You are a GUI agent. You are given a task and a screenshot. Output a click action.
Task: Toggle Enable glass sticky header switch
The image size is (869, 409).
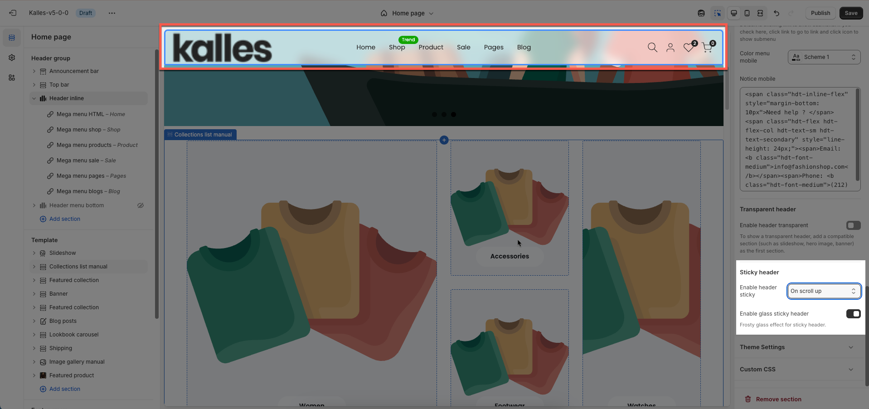[853, 314]
